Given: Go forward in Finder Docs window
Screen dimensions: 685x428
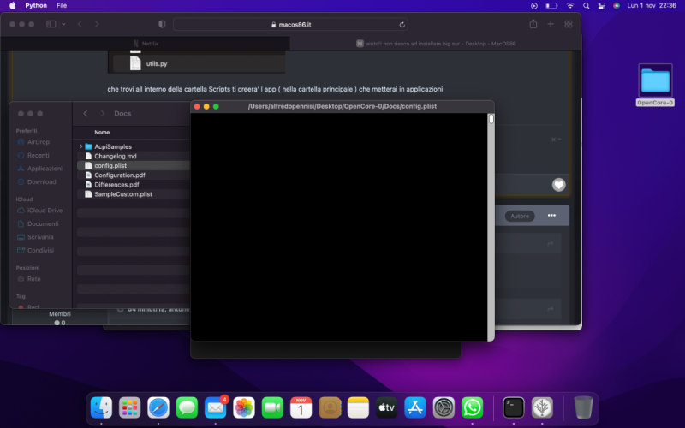Looking at the screenshot, I should point(102,114).
